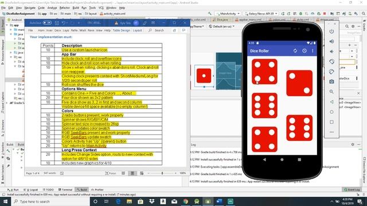
Task: Click the red Stop button in Android Studio toolbar
Action: [325, 14]
